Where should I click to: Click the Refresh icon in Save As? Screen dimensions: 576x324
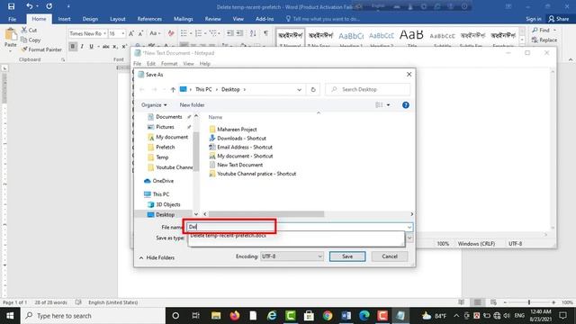click(x=313, y=90)
